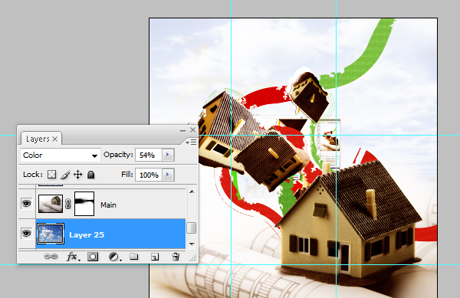This screenshot has width=460, height=298.
Task: Lock transparent pixels
Action: coord(51,175)
